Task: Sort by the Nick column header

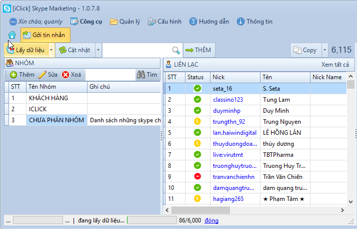Action: (x=235, y=77)
